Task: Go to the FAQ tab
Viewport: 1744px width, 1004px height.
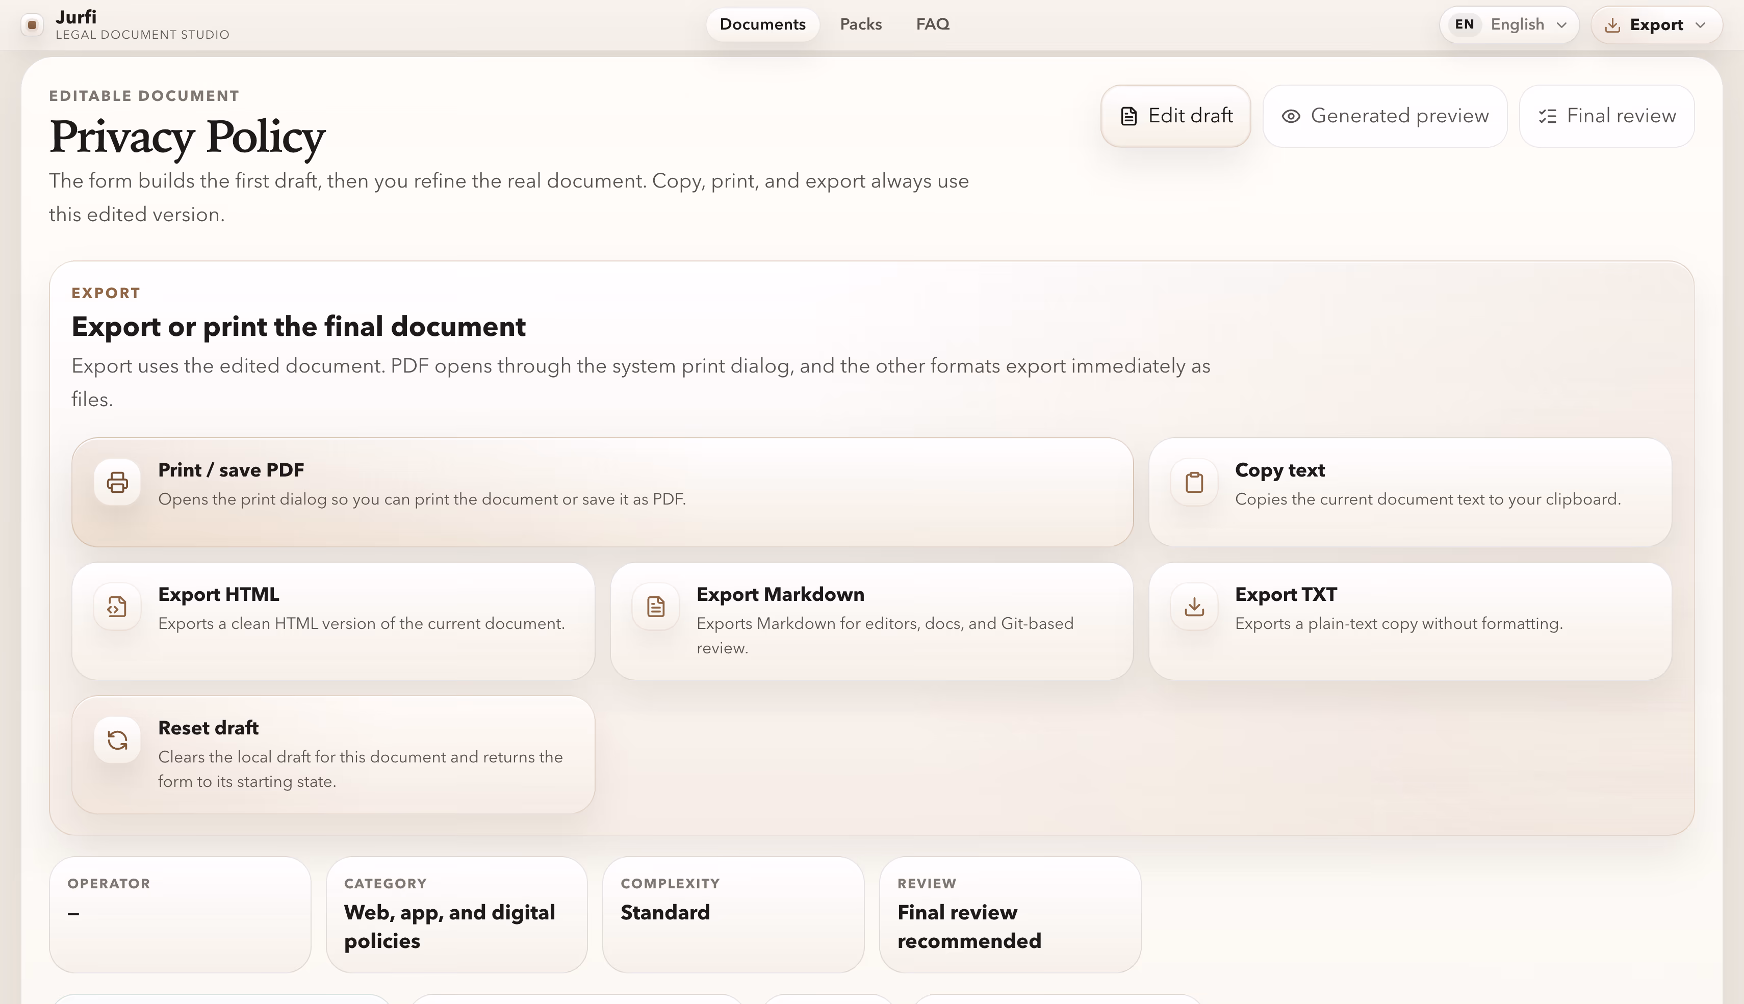Action: [x=932, y=24]
